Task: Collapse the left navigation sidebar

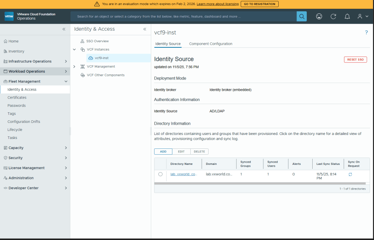Action: (64, 29)
